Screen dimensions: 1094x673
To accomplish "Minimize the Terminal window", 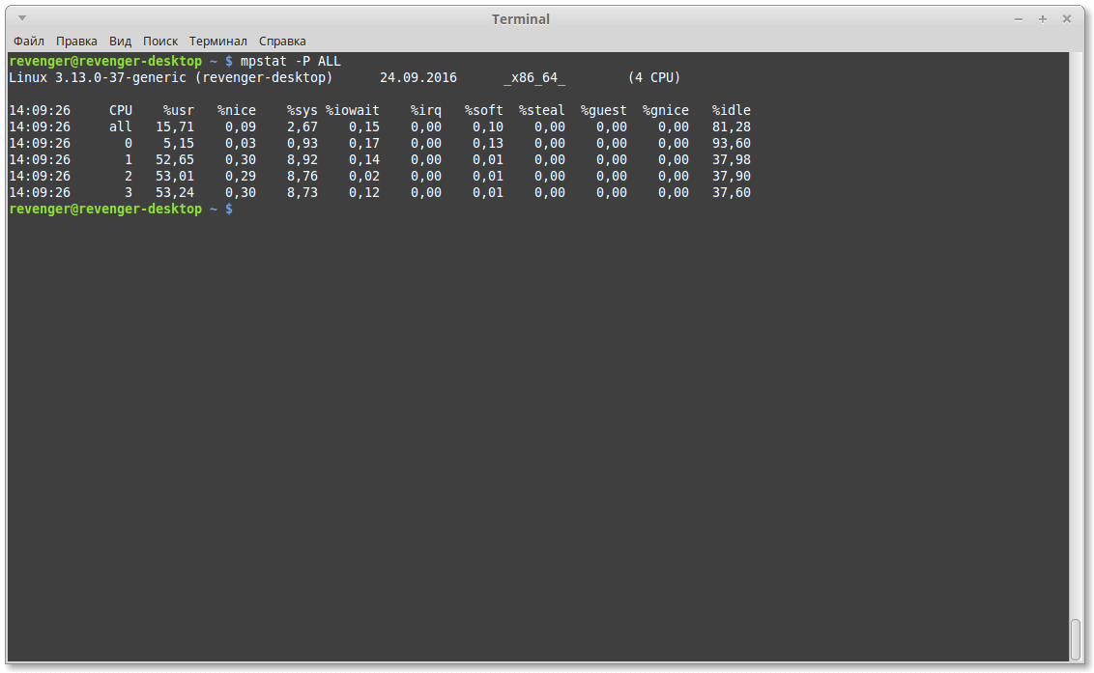I will (1019, 19).
